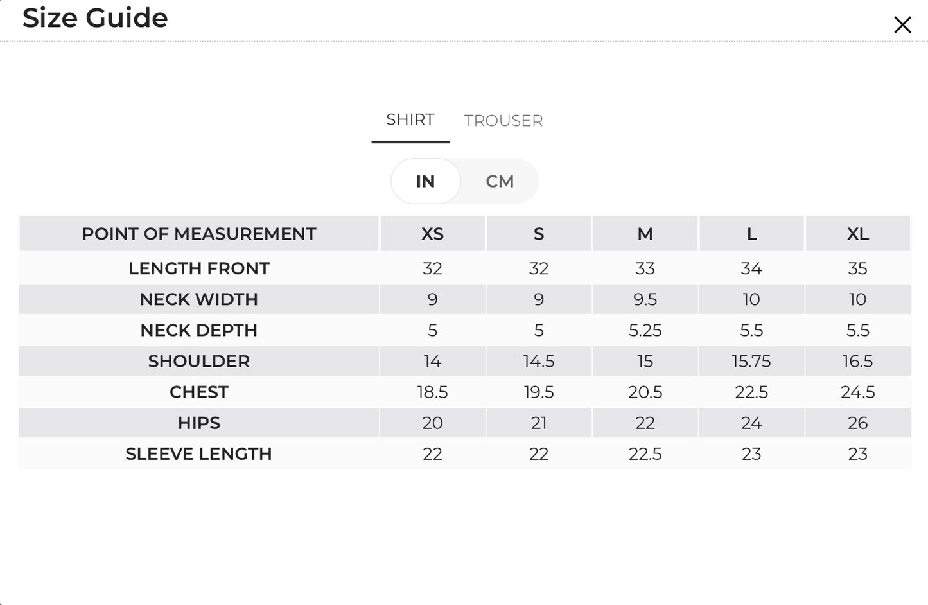The image size is (928, 605).
Task: Select the LENGTH FRONT row label
Action: pos(199,268)
